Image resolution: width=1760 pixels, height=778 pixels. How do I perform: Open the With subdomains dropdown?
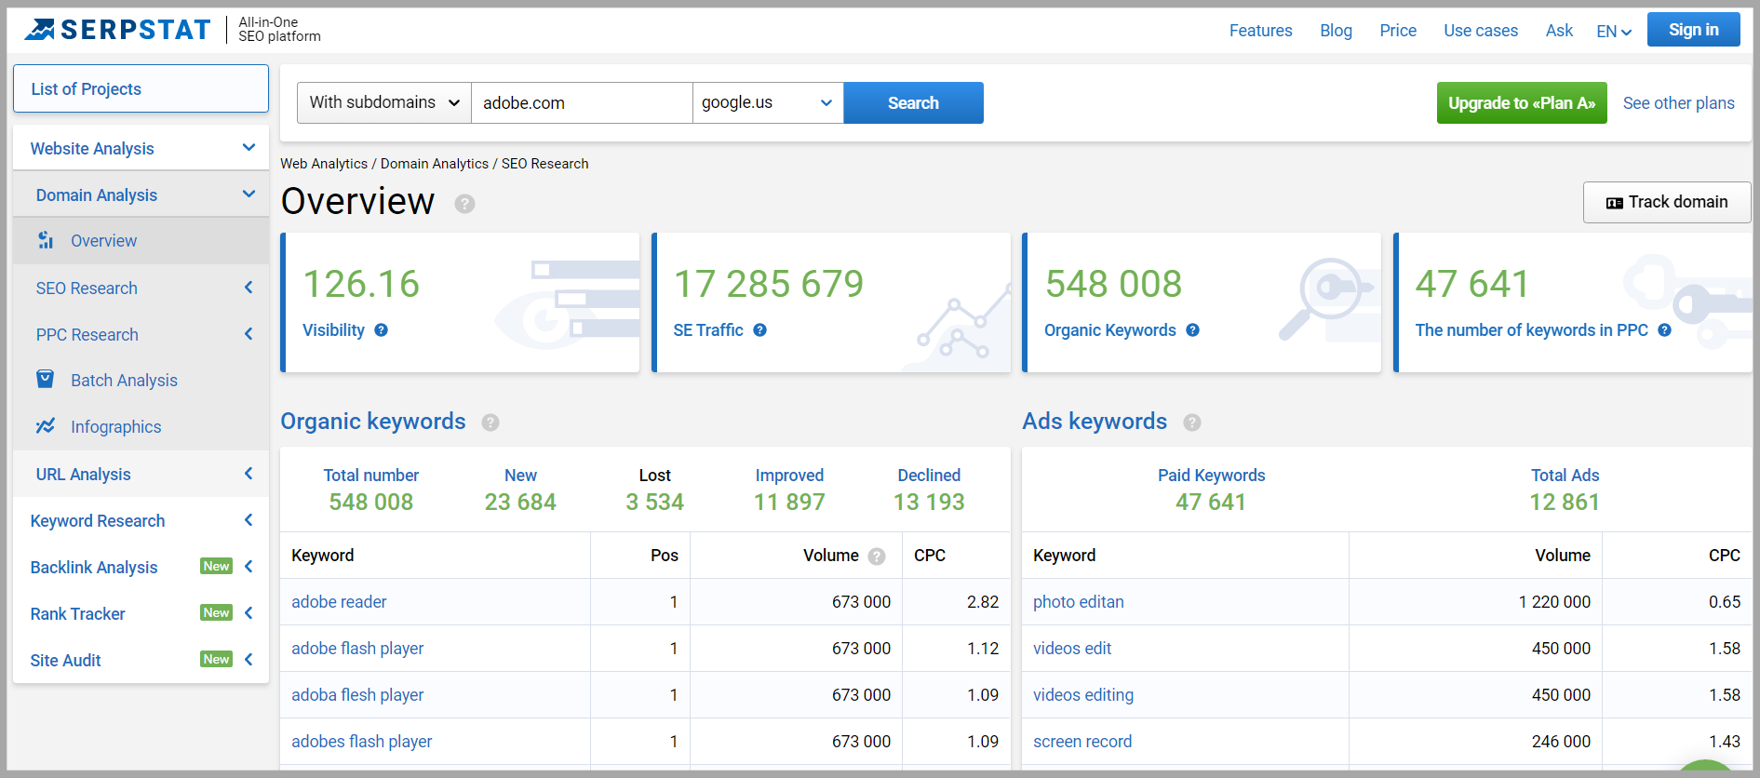[384, 102]
